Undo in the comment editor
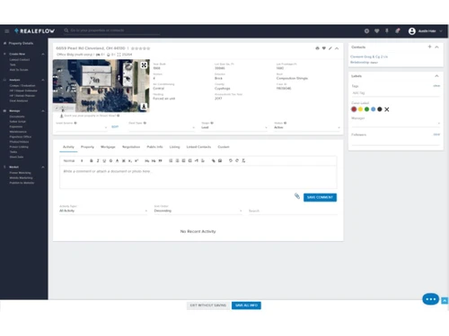Image resolution: width=449 pixels, height=336 pixels. point(231,160)
